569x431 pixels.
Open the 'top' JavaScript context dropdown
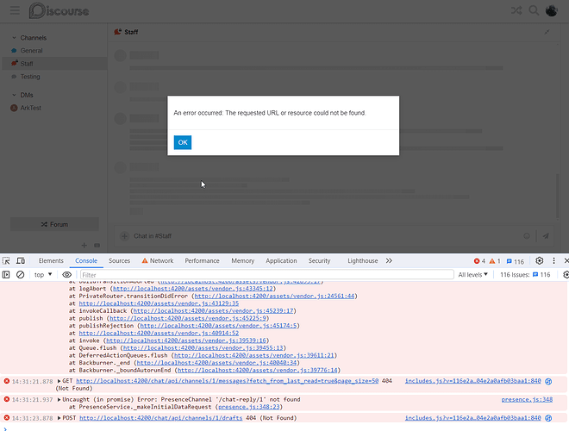click(x=43, y=275)
